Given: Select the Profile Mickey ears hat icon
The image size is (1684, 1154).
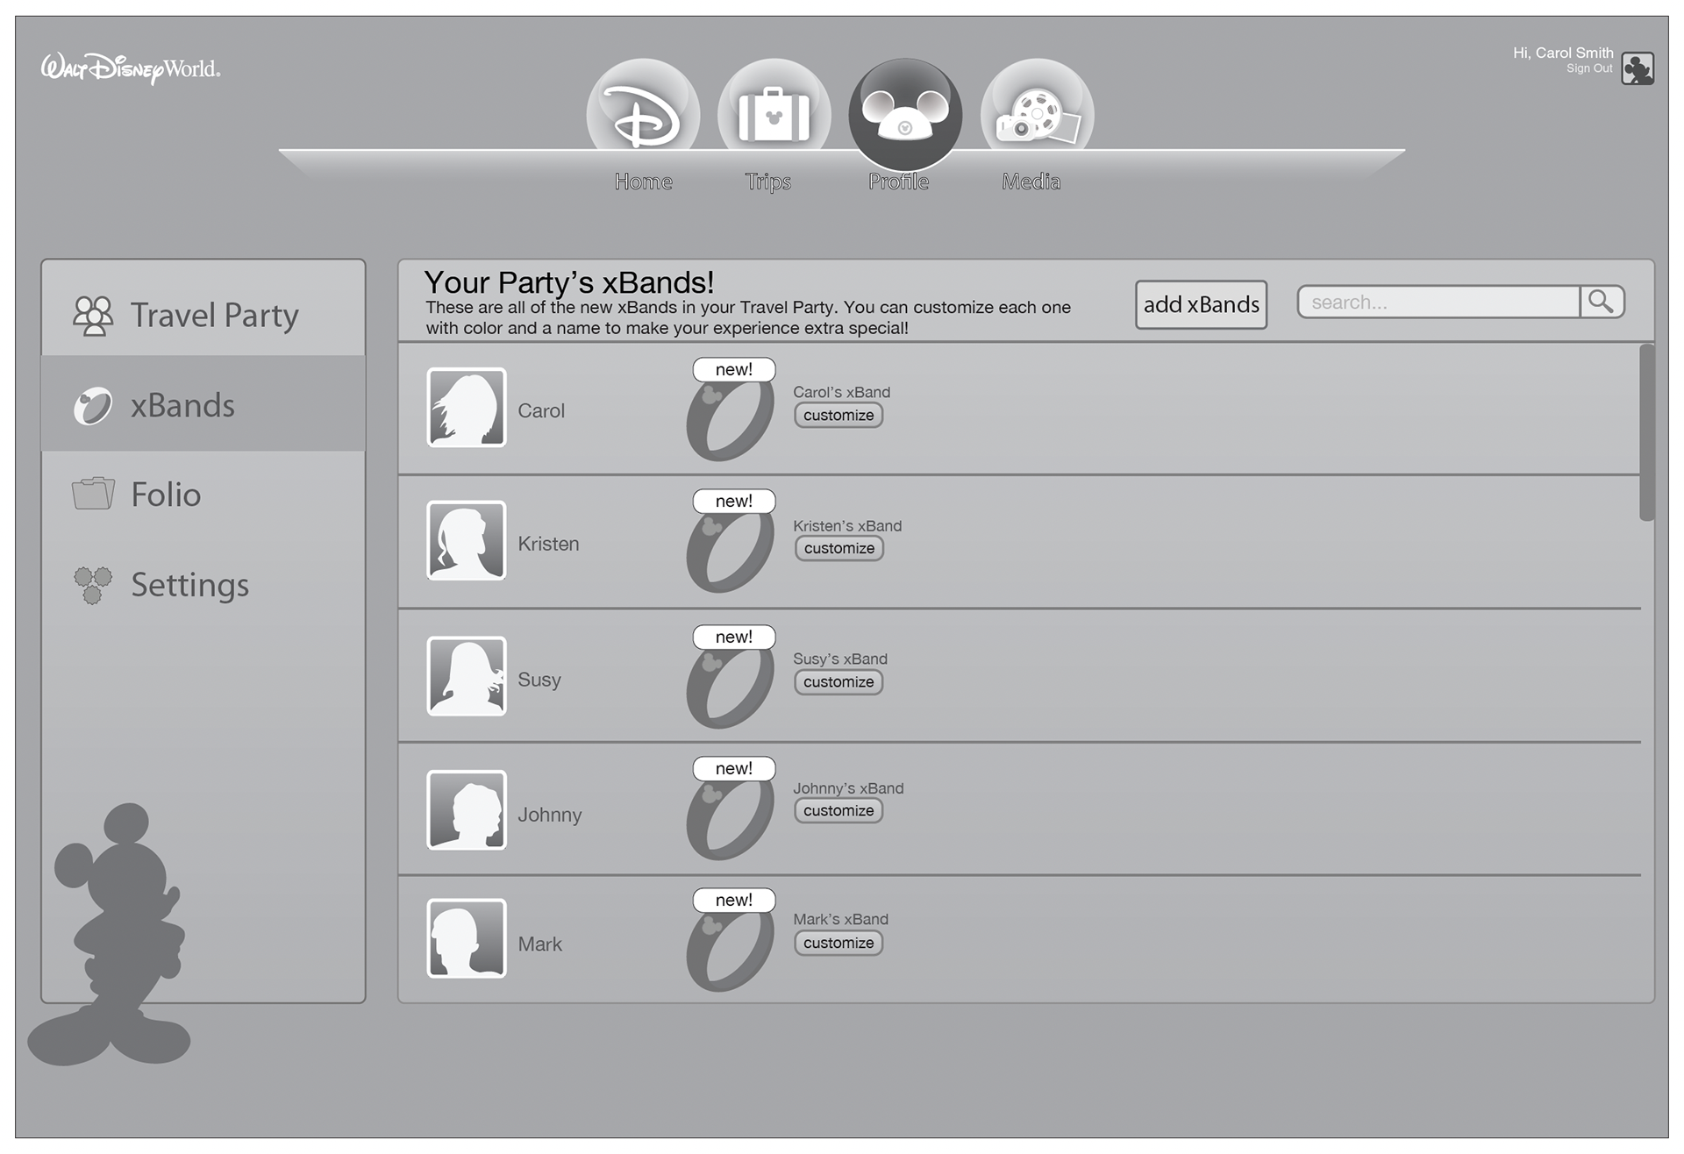Looking at the screenshot, I should coord(904,116).
